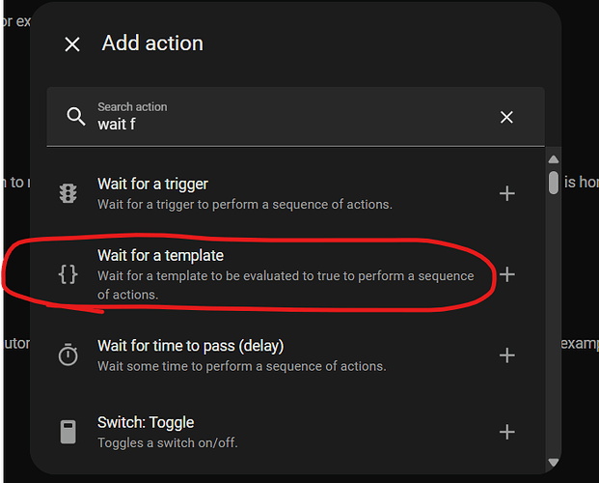Screen dimensions: 599x483
Task: Click the switch toggle icon
Action: pos(68,432)
